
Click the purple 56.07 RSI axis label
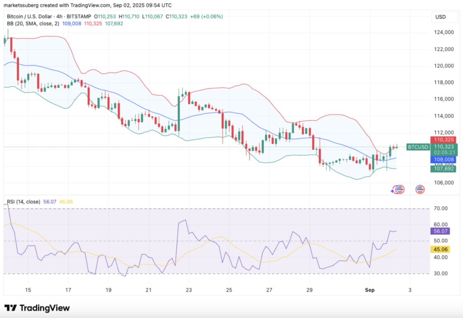tap(441, 231)
